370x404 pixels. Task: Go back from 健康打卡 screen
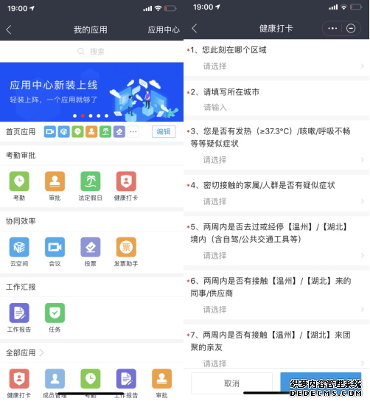(195, 28)
